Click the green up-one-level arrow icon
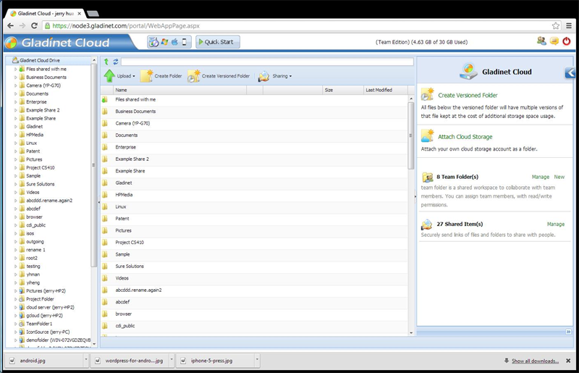 [x=106, y=62]
